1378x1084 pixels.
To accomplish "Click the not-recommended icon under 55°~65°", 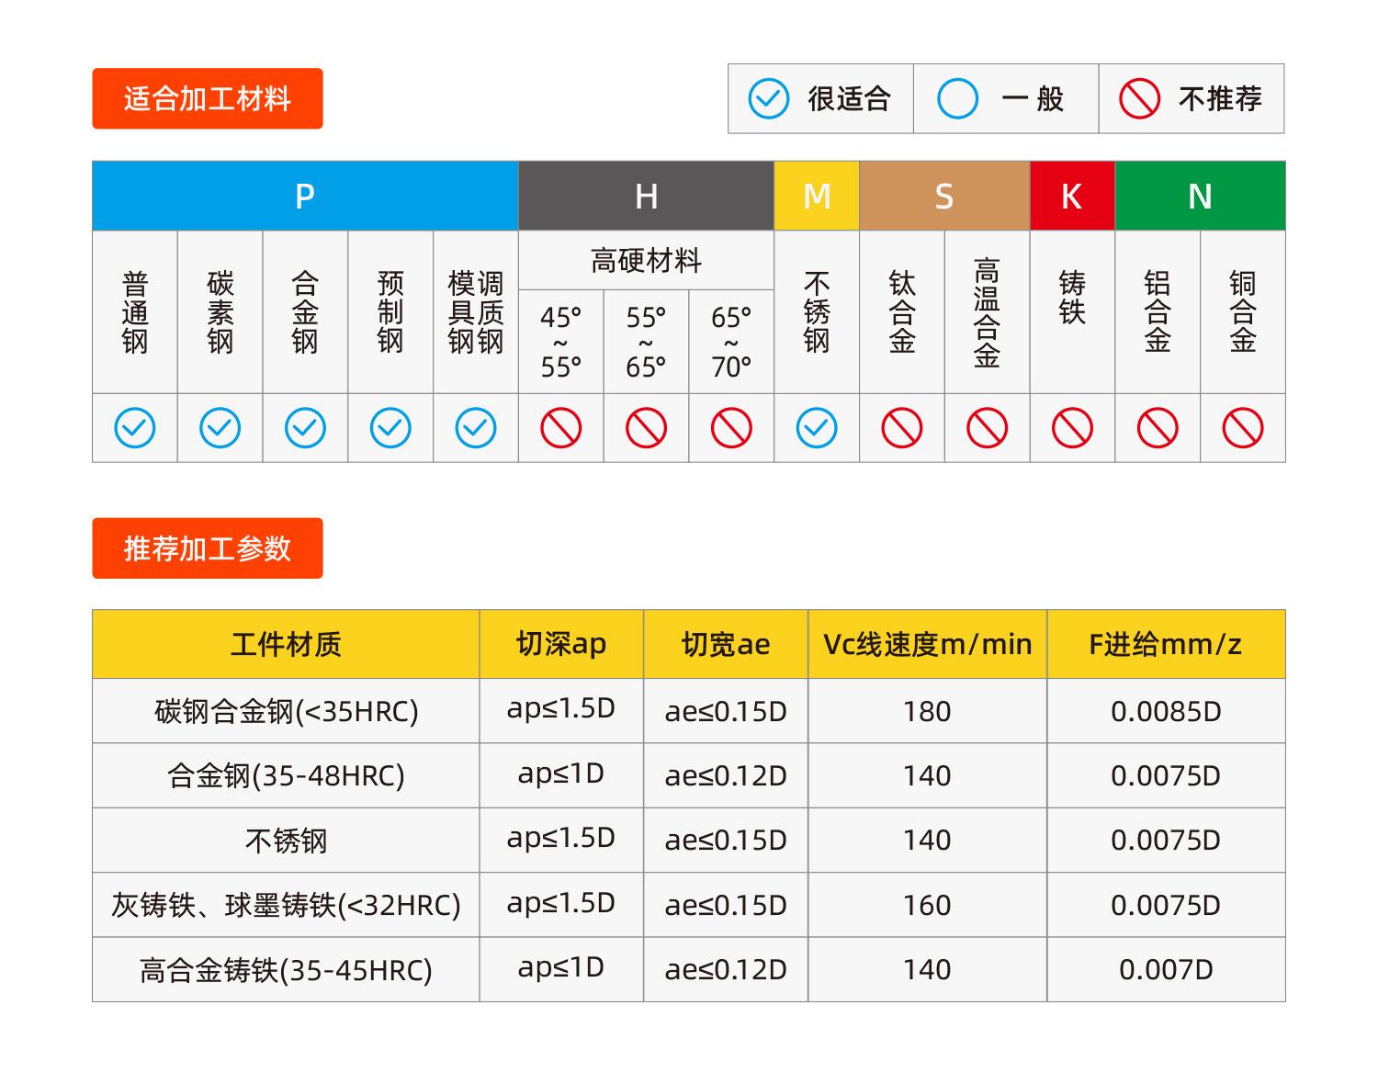I will coord(646,428).
